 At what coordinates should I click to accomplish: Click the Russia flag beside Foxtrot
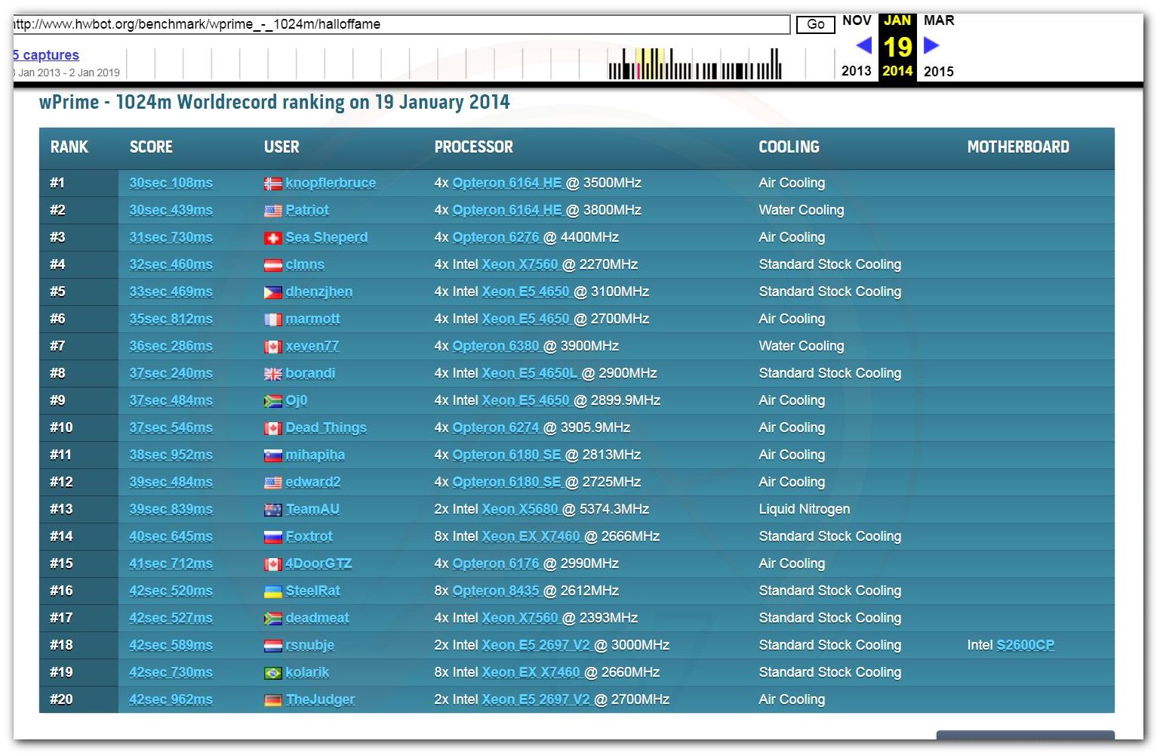click(272, 537)
